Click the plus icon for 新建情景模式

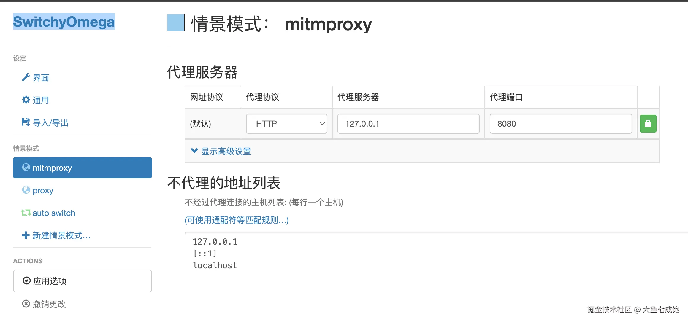[26, 235]
